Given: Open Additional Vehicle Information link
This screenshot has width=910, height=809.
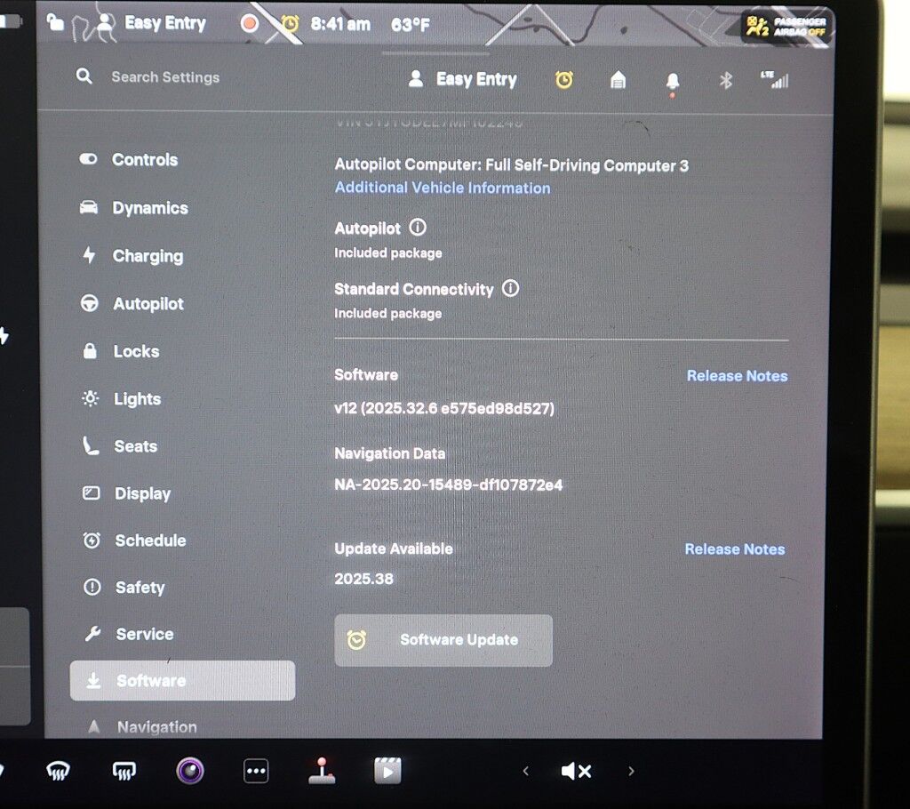Looking at the screenshot, I should coord(442,188).
